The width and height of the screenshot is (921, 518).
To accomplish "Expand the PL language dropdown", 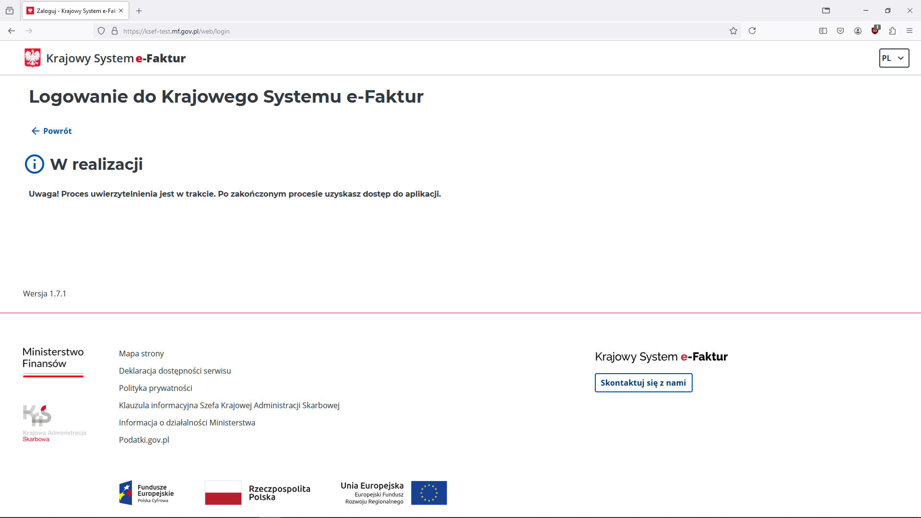I will 894,58.
